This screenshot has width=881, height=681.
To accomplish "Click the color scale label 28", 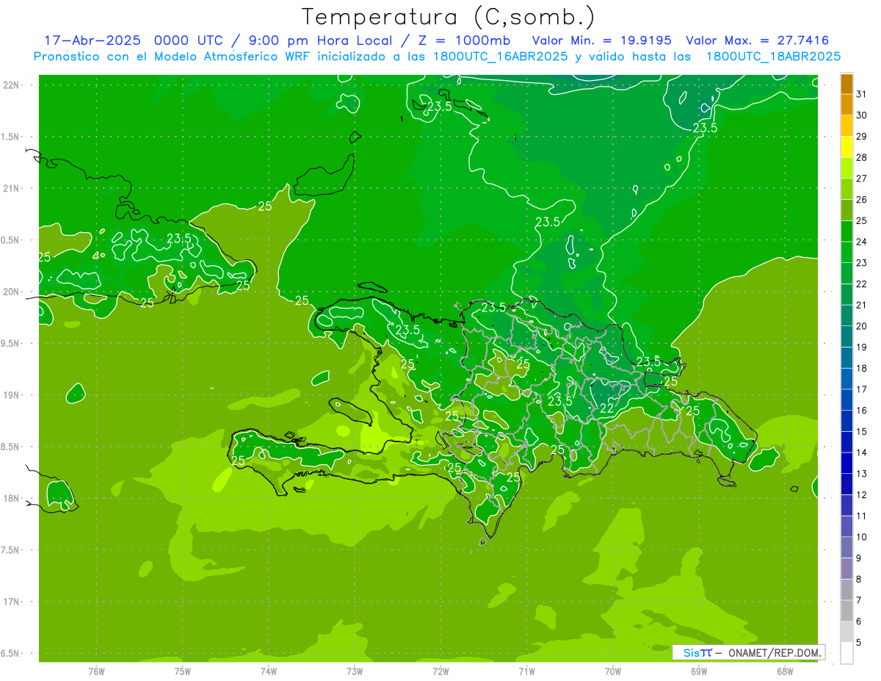I will 862,157.
